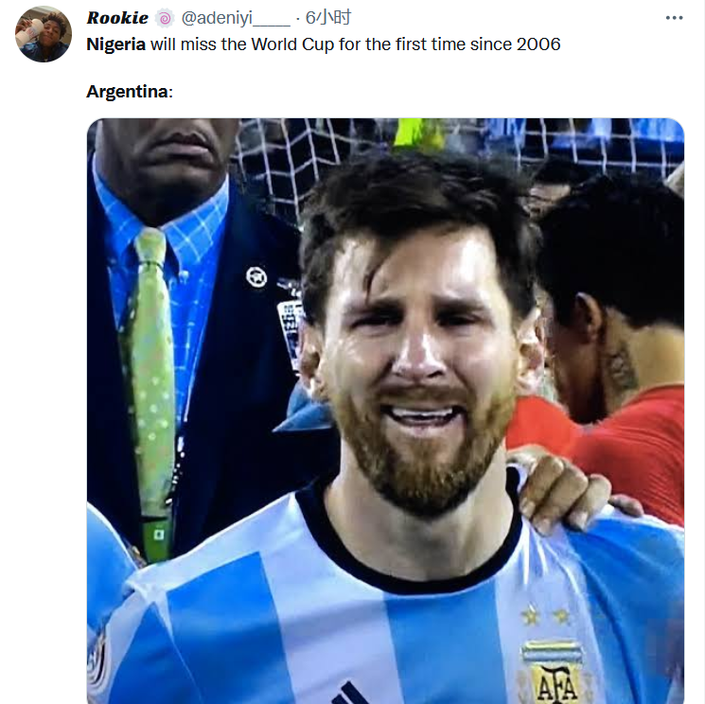Screen dimensions: 705x704
Task: Open the Rookie display name profile link
Action: point(117,18)
